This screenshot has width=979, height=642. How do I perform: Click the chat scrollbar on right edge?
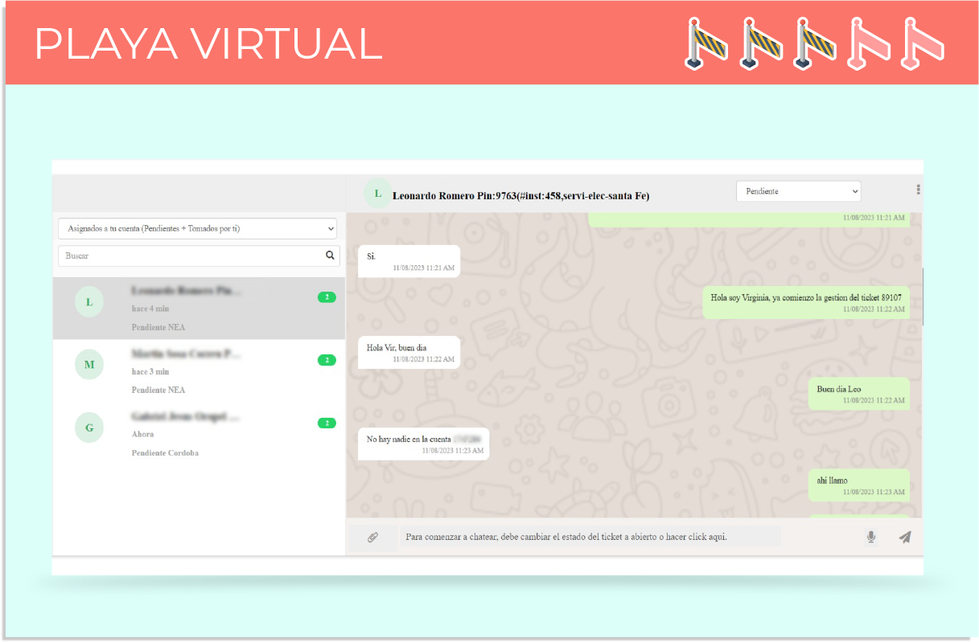tap(923, 297)
